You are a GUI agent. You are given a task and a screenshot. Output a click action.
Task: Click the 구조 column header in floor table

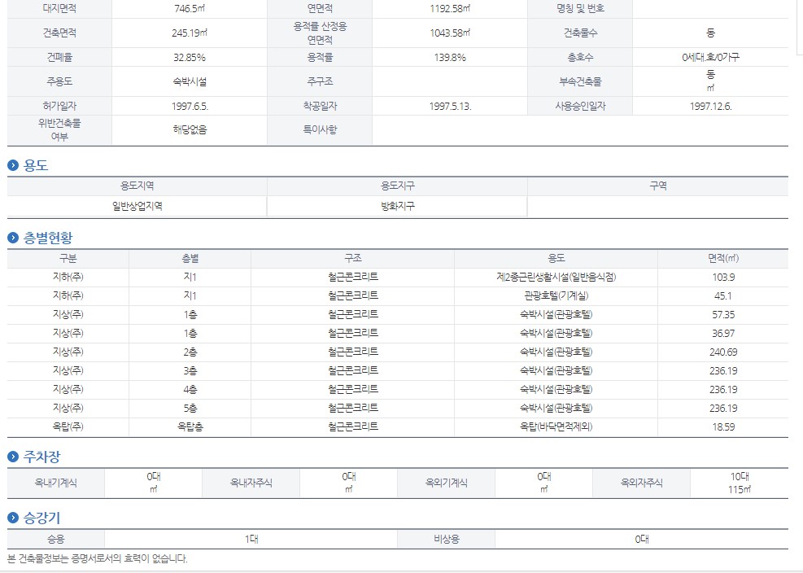pos(352,258)
